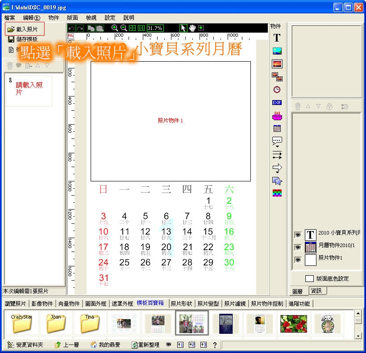Select the 月曆物件2010/1 layer row

327,247
